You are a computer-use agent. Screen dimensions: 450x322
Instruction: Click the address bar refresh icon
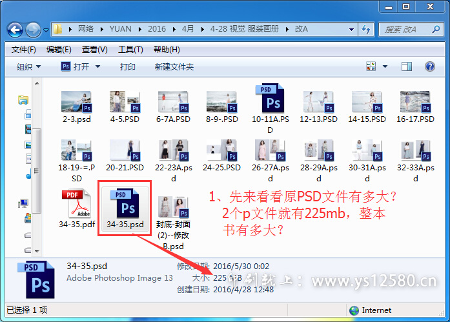coord(367,30)
